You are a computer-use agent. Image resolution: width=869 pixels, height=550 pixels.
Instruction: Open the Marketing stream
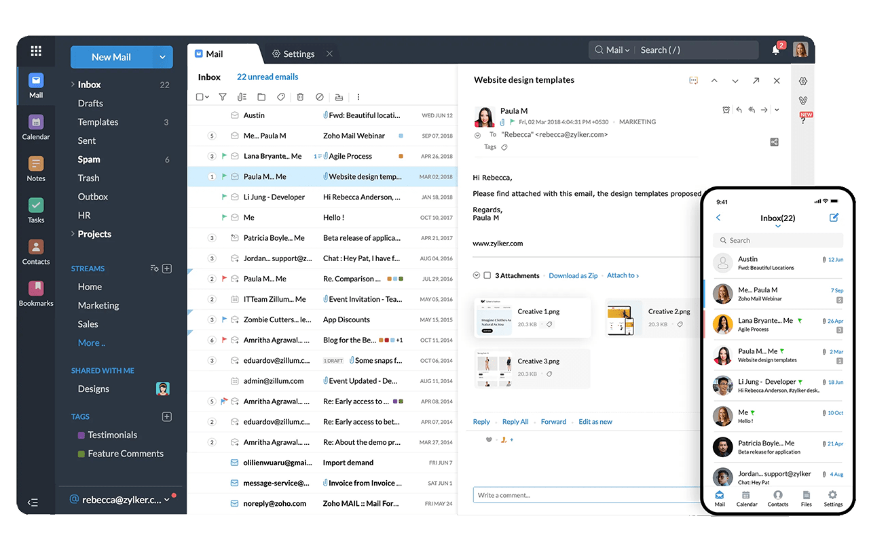(x=98, y=305)
